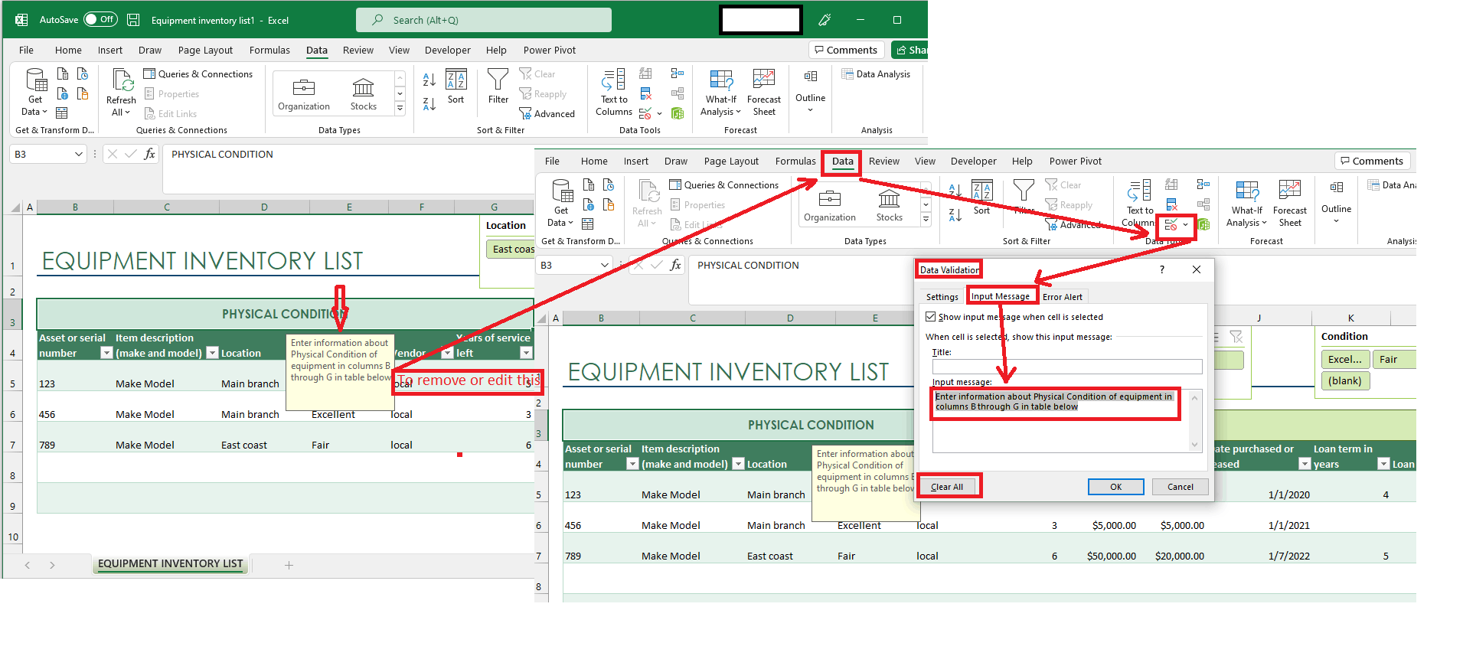The height and width of the screenshot is (669, 1463).
Task: Sort Z to A in Equipment inventory list1 window
Action: (x=429, y=103)
